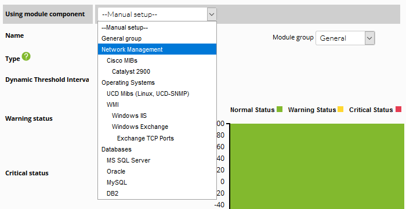Click the green Normal Status legend swatch
406x209 pixels.
[280, 109]
